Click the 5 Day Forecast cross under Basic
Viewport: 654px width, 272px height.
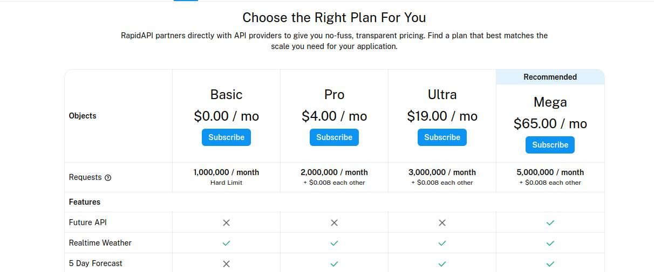[226, 263]
